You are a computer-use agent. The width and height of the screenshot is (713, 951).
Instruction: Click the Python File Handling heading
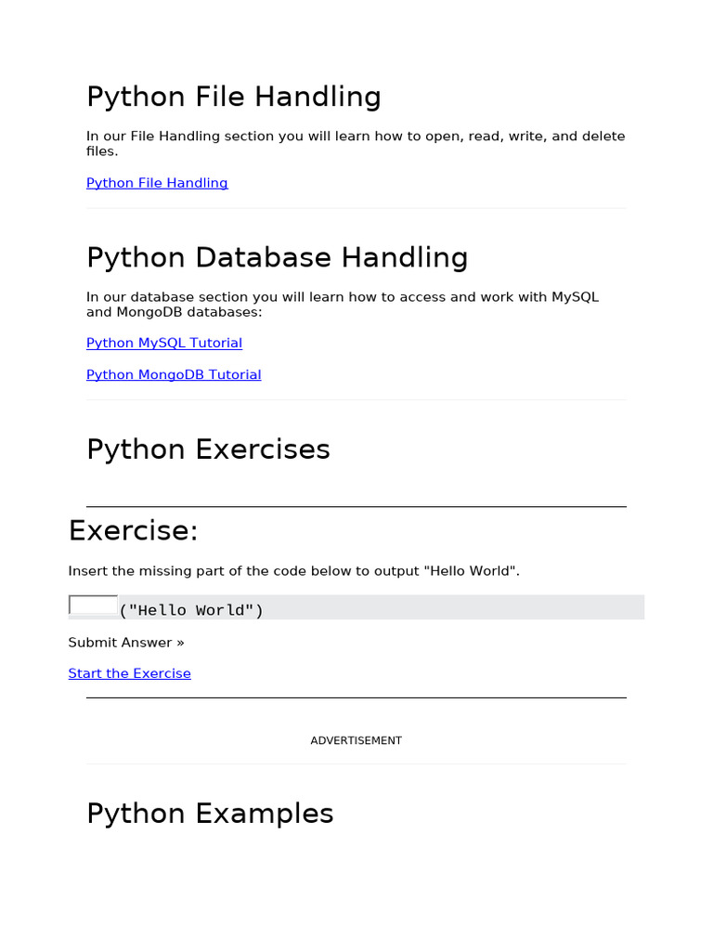tap(233, 97)
